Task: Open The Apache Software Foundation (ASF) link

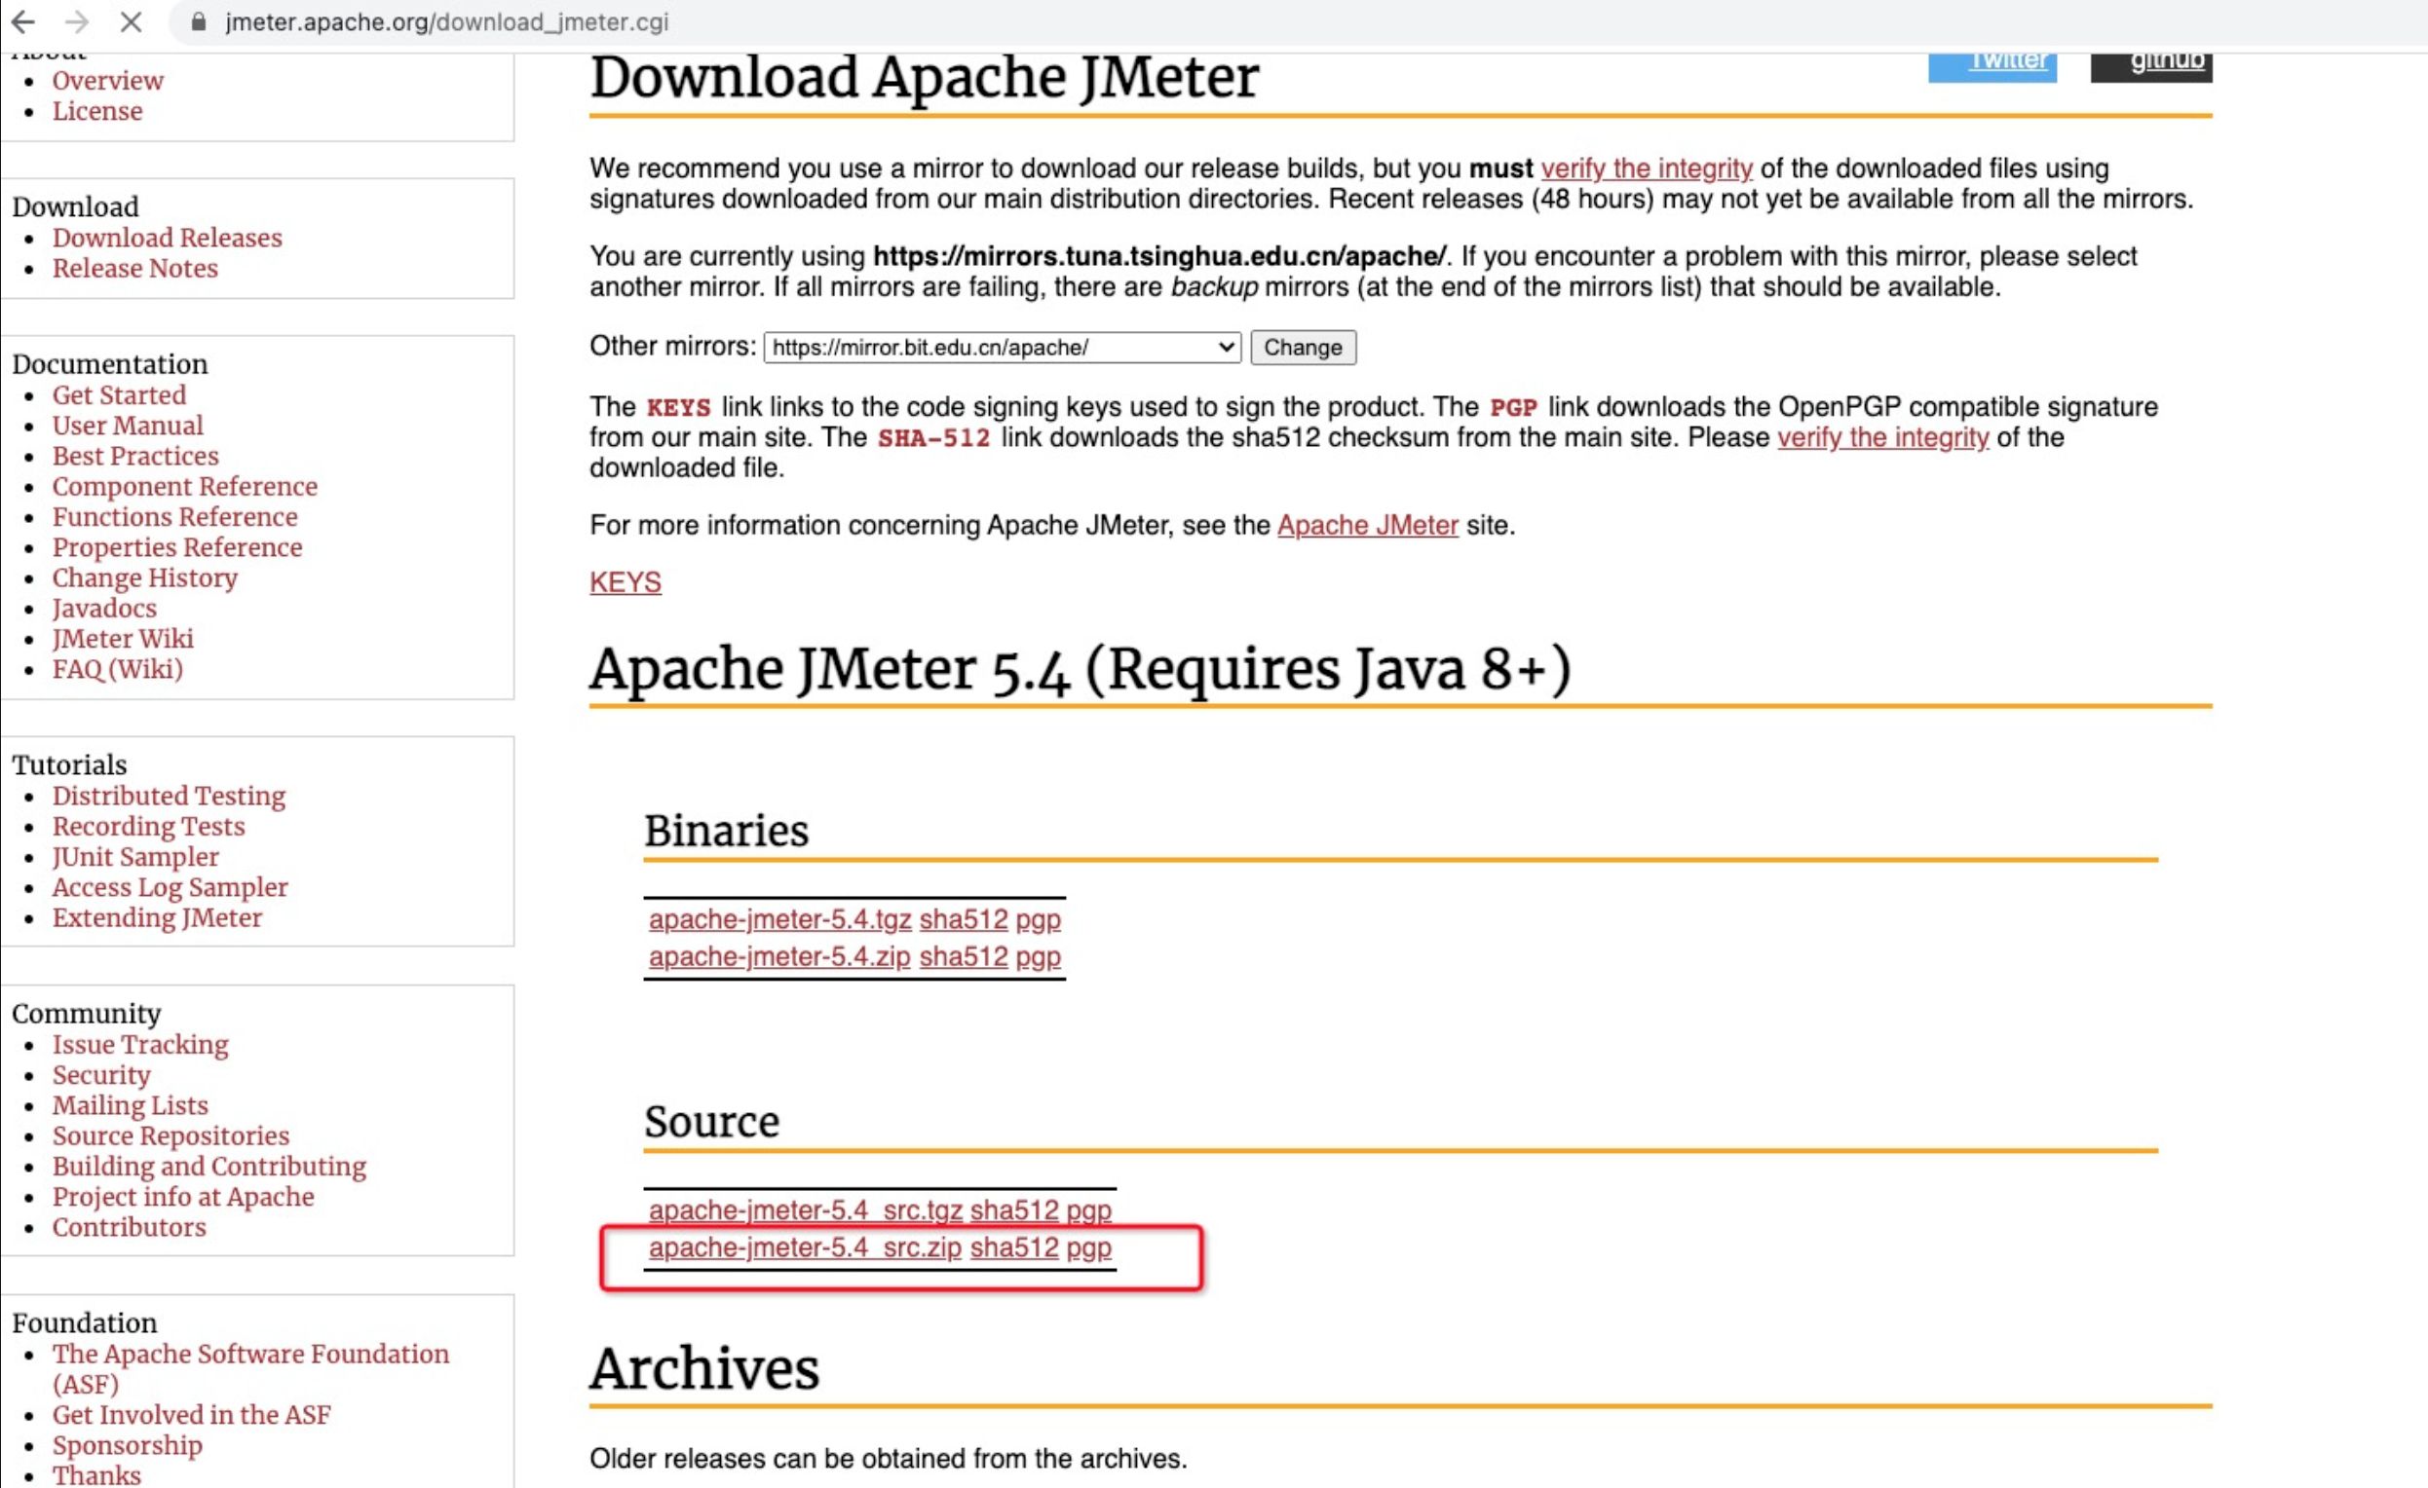Action: 250,1370
